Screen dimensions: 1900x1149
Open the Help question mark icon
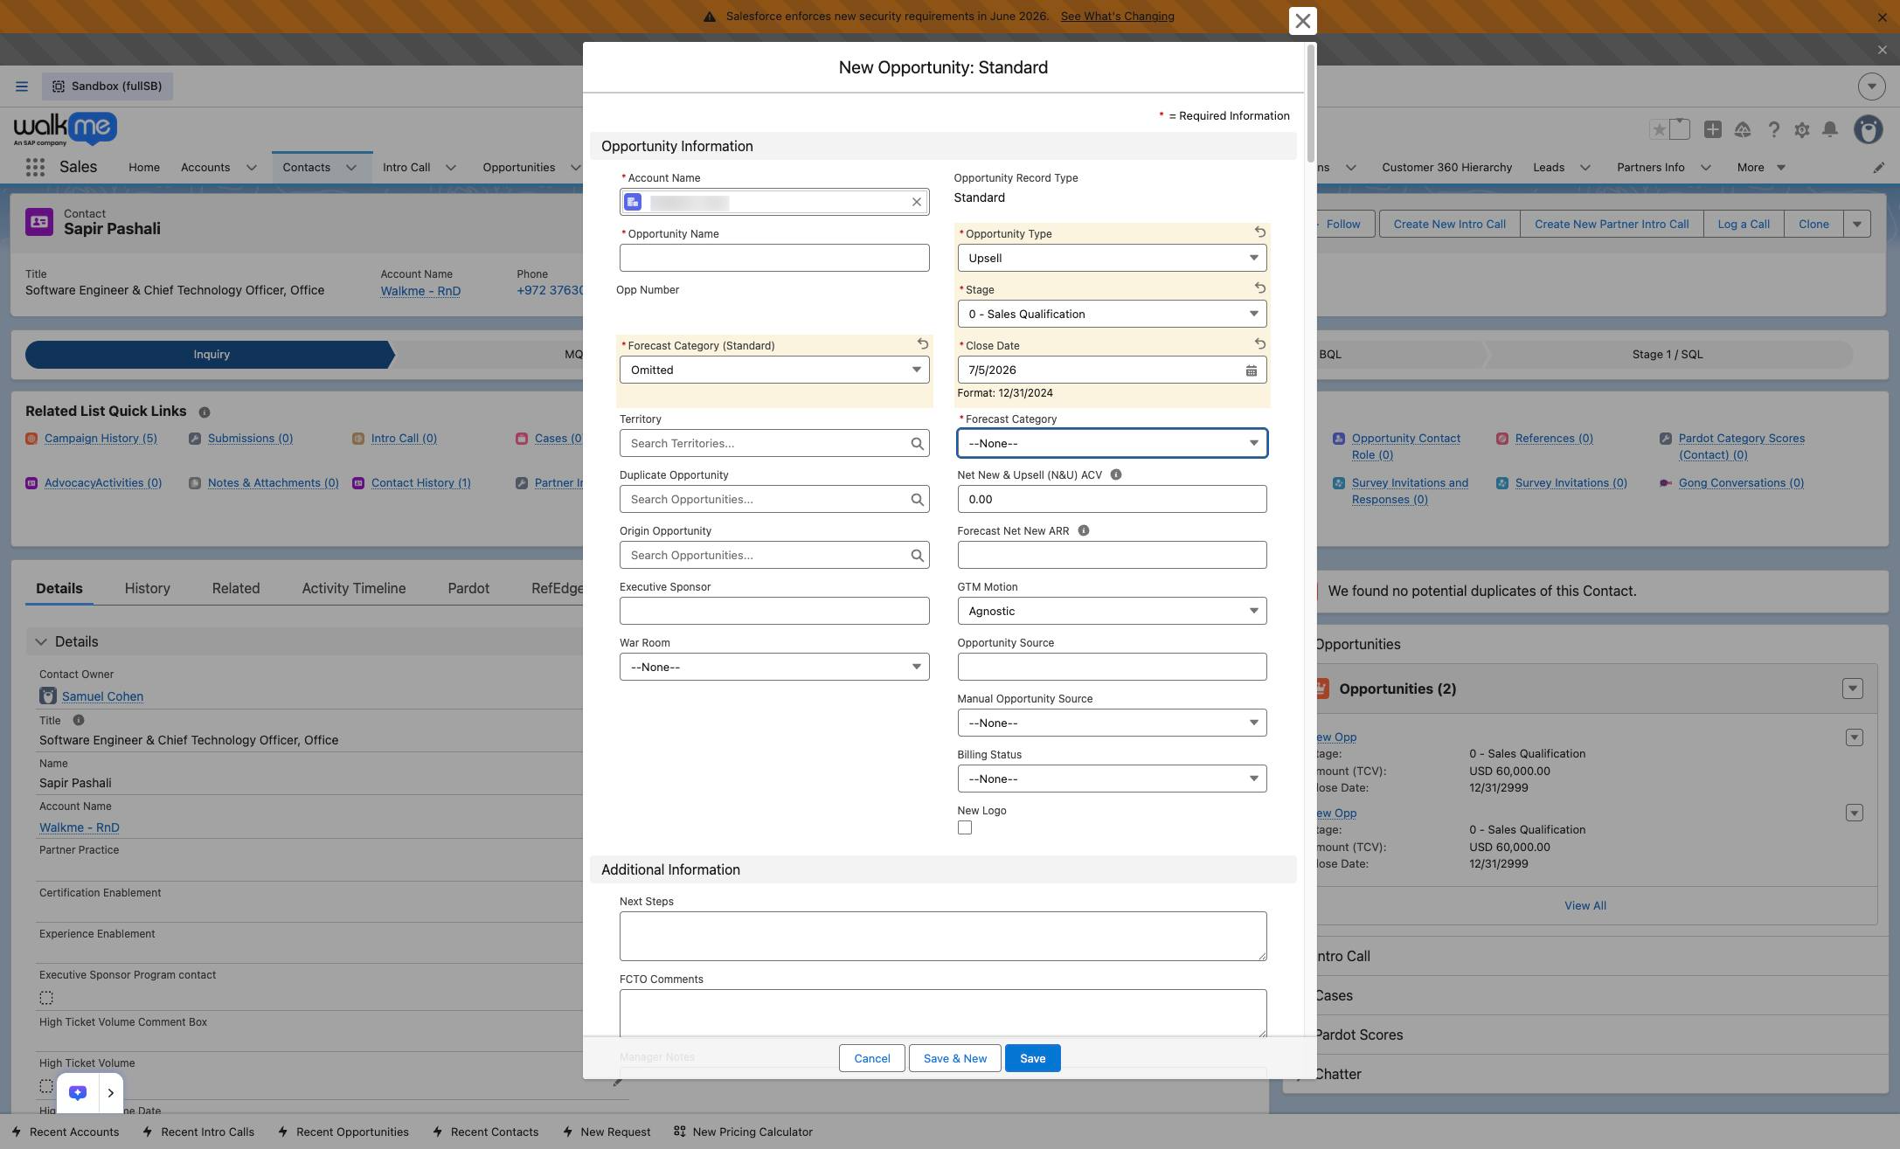point(1773,129)
